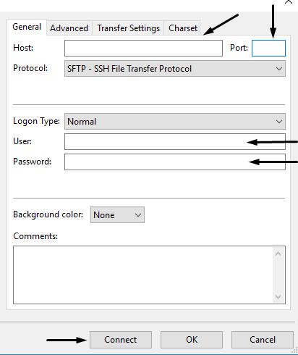Click the Connect button
Screen dimensions: 298x355
click(x=121, y=340)
